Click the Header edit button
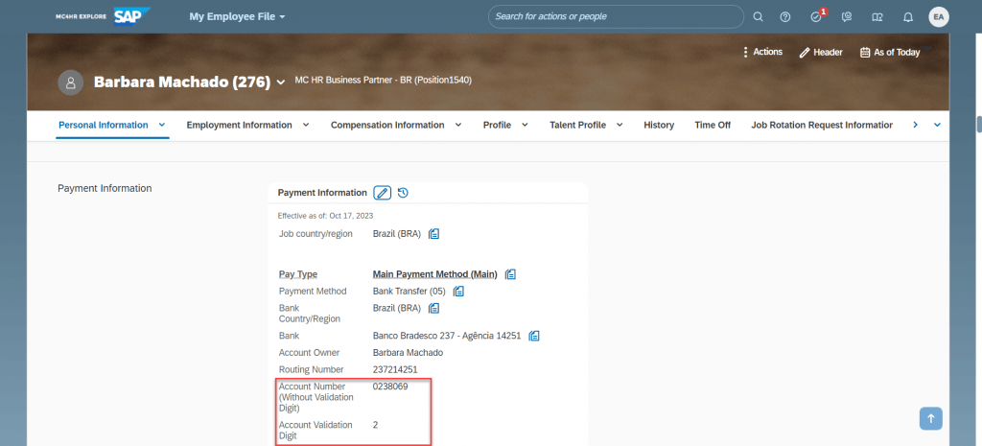The width and height of the screenshot is (982, 446). pyautogui.click(x=821, y=53)
